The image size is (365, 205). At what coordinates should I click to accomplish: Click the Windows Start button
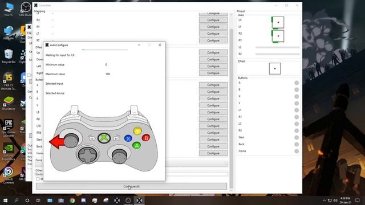(5, 200)
